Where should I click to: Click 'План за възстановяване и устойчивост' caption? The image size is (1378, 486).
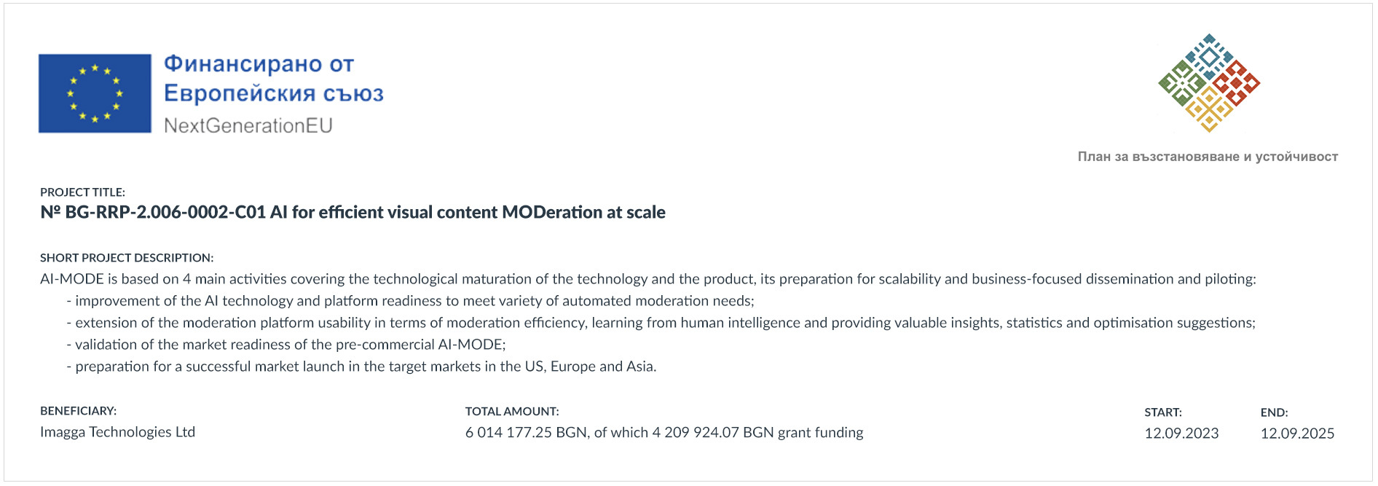1207,157
